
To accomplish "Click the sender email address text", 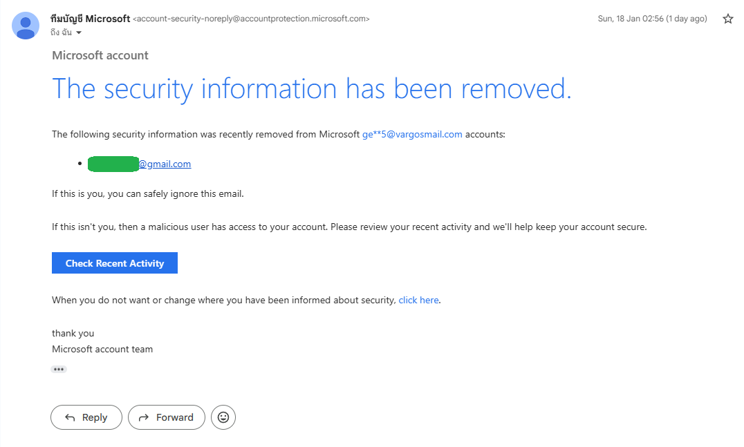I will tap(251, 19).
